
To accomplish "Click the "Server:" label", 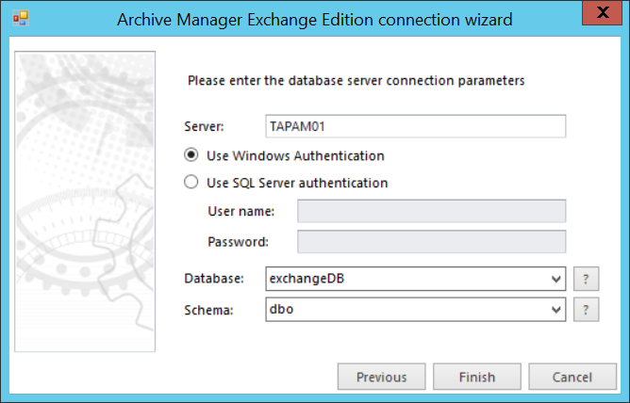I will 206,127.
